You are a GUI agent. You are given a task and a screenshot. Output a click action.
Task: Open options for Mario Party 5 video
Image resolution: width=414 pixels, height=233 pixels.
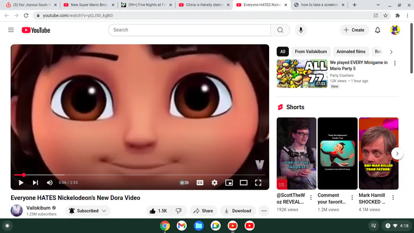(395, 63)
